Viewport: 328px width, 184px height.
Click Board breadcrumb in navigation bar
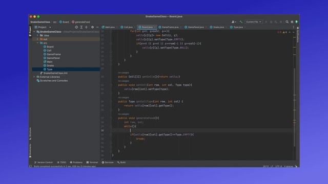[64, 22]
